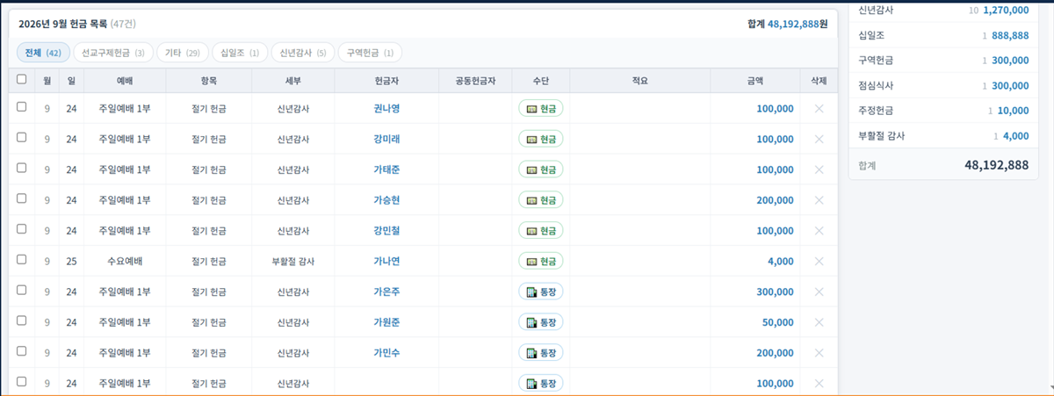Screen dimensions: 1054x396
Task: Delete the 가은주 offering row
Action: point(819,292)
